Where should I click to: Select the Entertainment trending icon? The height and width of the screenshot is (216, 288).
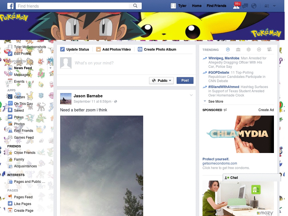(x=269, y=49)
